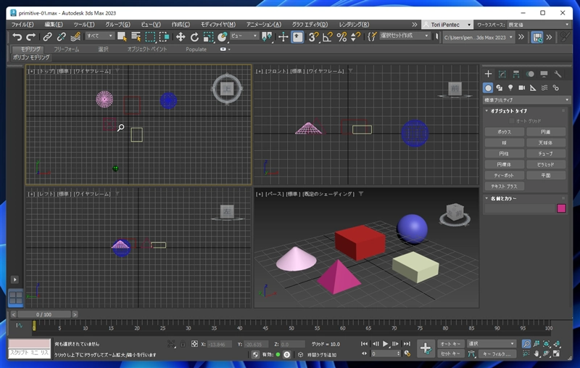
Task: Select the Lights category icon
Action: [510, 88]
